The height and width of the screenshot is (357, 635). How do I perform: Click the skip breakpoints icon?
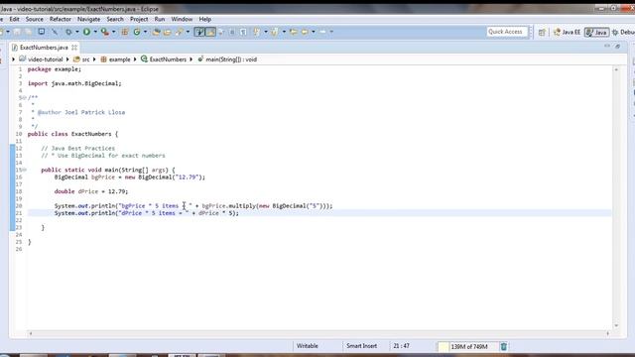click(x=55, y=32)
